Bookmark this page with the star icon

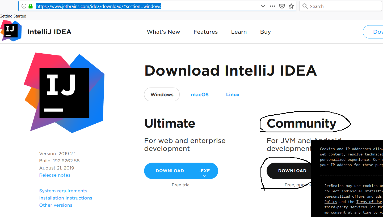[x=292, y=6]
